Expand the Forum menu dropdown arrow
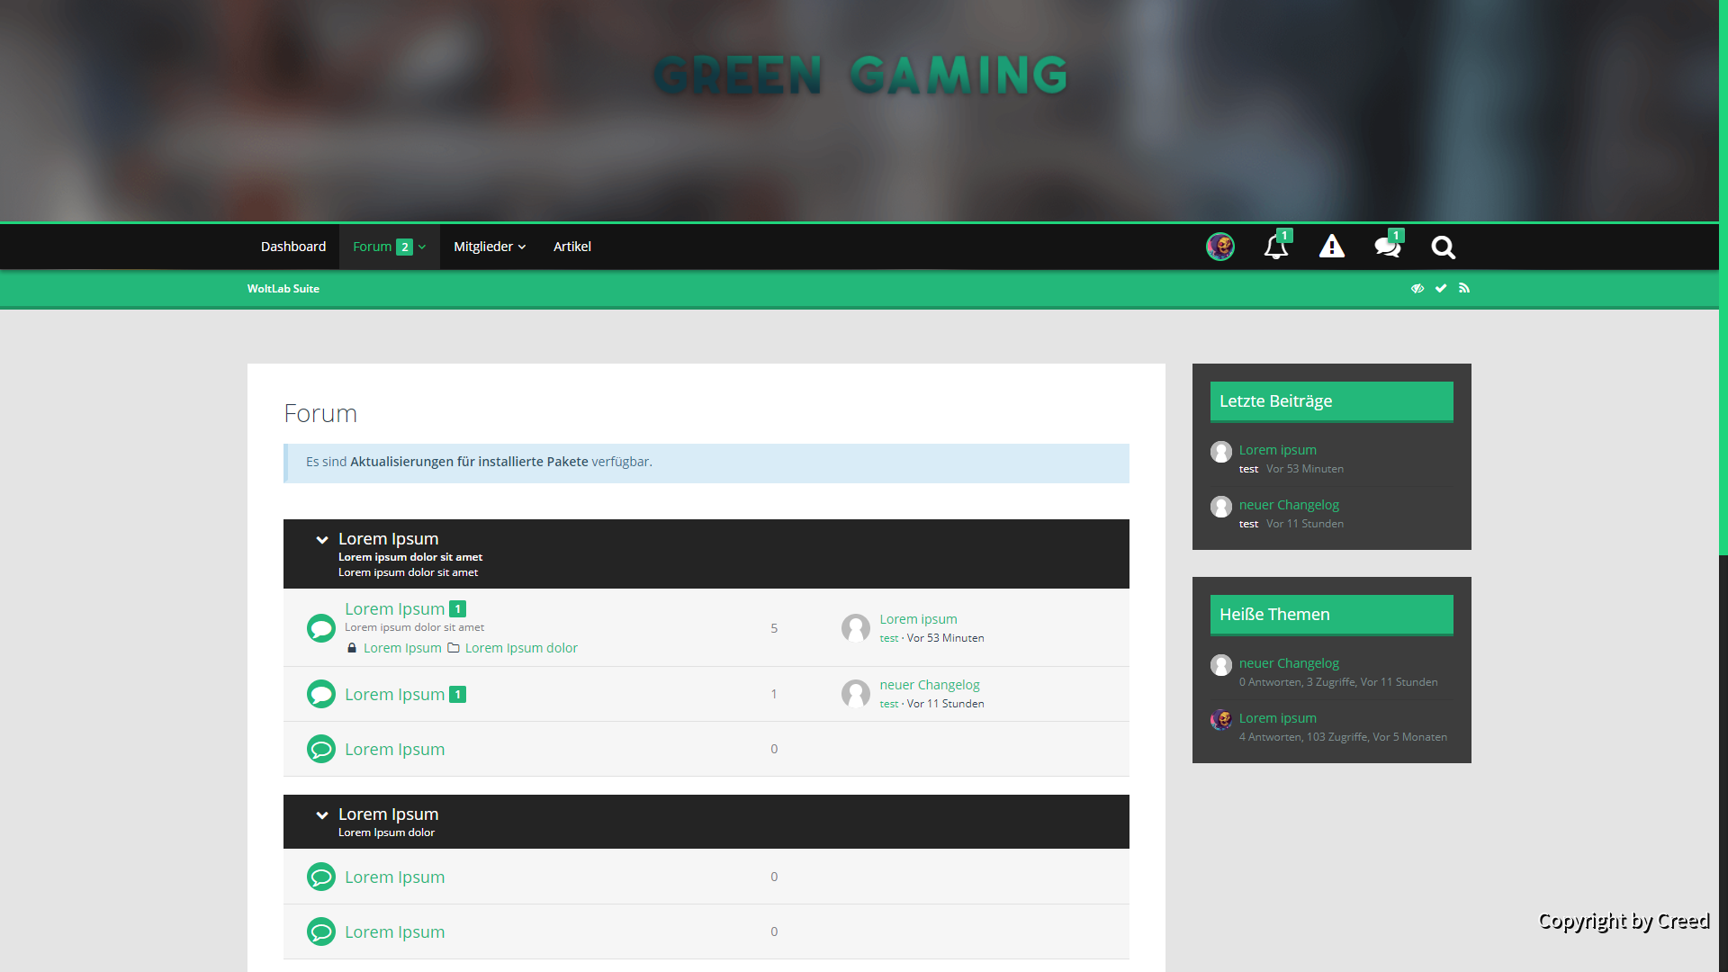The height and width of the screenshot is (972, 1728). 422,247
